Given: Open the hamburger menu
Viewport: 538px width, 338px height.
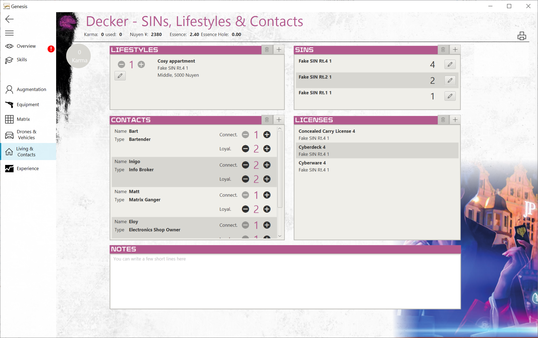Looking at the screenshot, I should [x=9, y=33].
